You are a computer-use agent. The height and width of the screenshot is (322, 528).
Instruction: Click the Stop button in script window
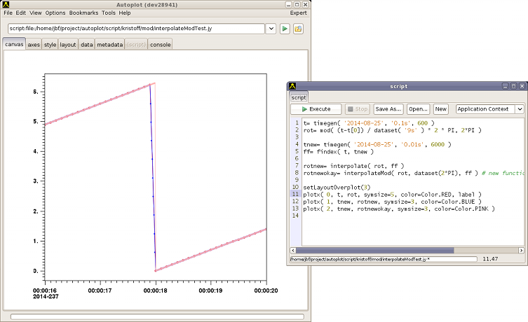click(x=358, y=109)
